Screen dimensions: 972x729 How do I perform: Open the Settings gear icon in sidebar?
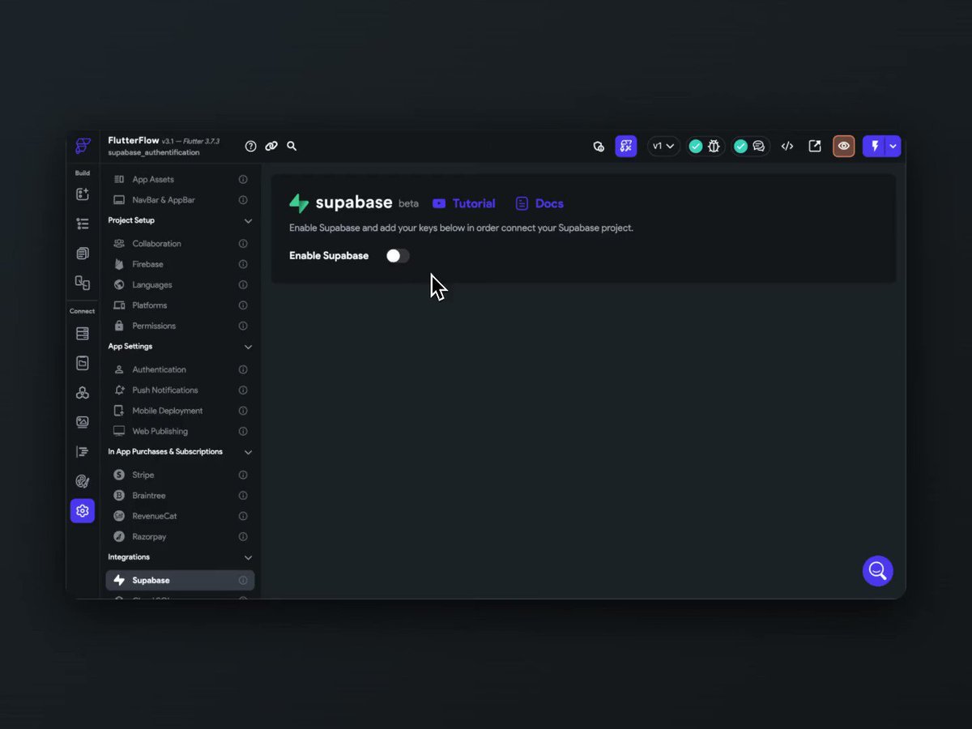click(83, 511)
